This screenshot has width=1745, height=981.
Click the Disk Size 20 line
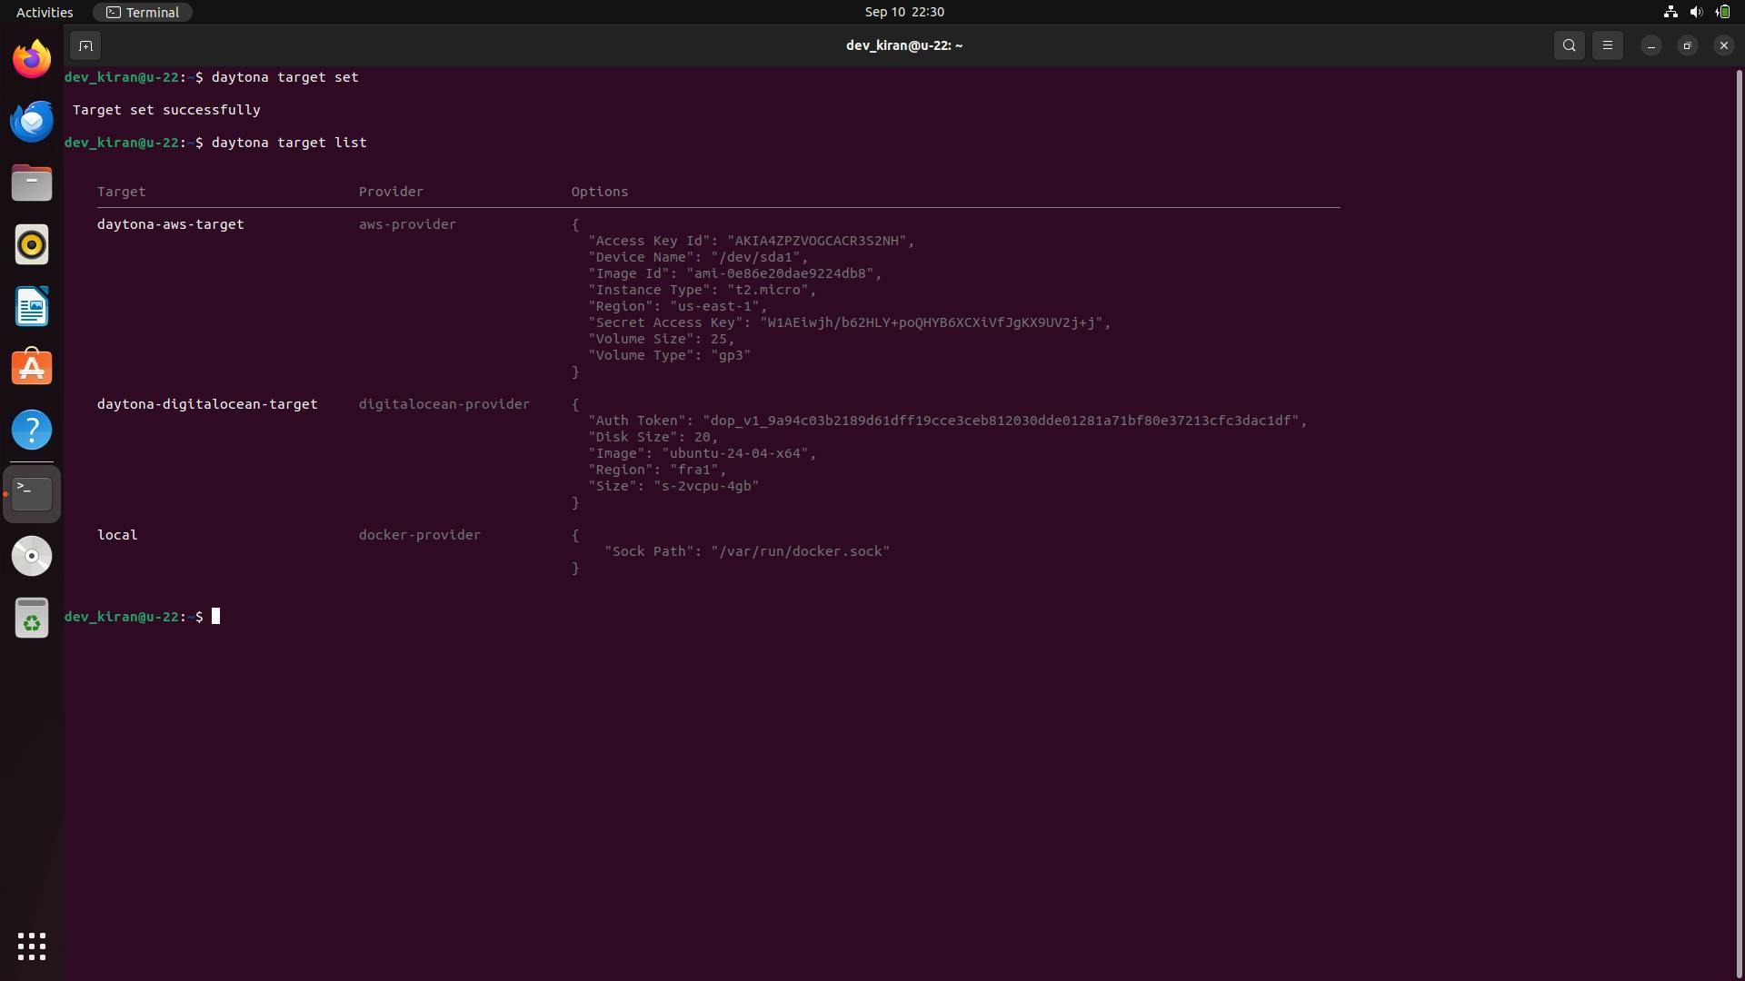(653, 437)
